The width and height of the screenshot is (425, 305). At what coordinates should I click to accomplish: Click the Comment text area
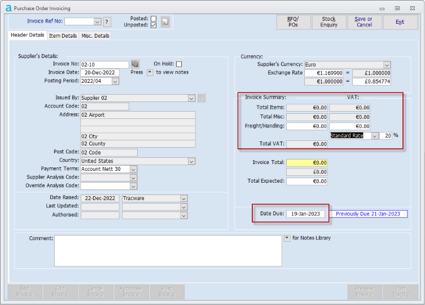(168, 251)
